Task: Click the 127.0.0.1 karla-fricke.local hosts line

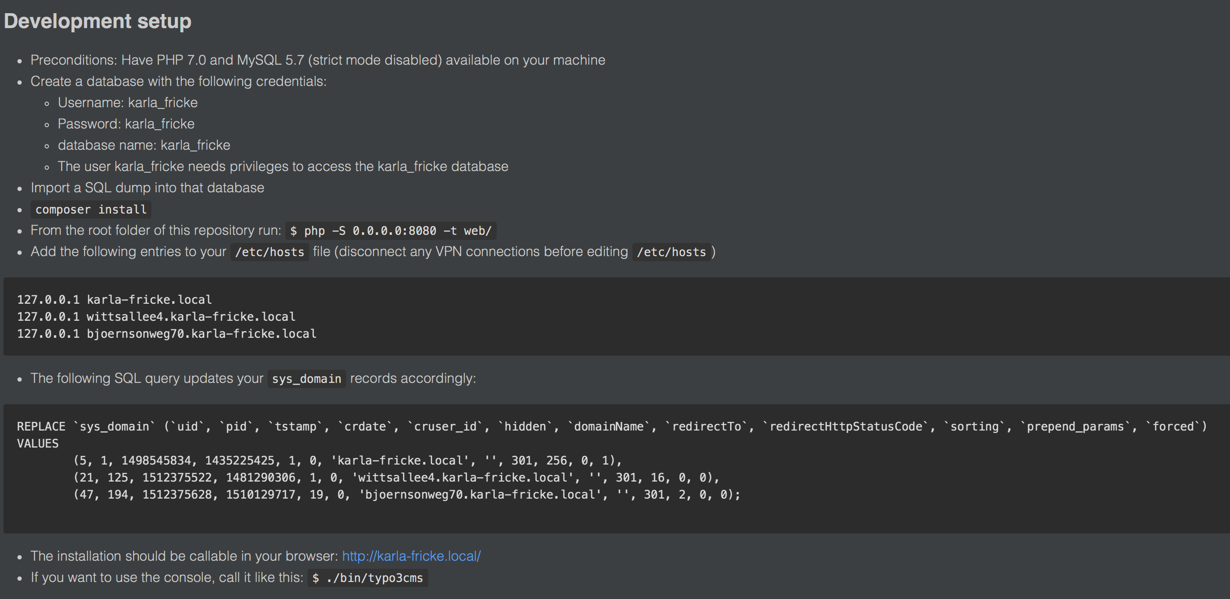Action: (x=114, y=299)
